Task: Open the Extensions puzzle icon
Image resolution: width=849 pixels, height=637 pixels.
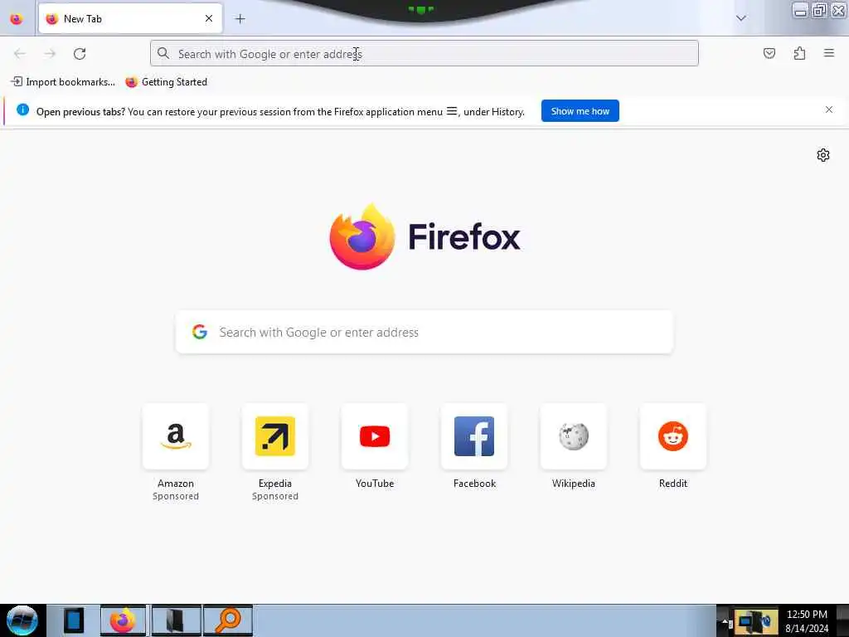Action: [800, 53]
